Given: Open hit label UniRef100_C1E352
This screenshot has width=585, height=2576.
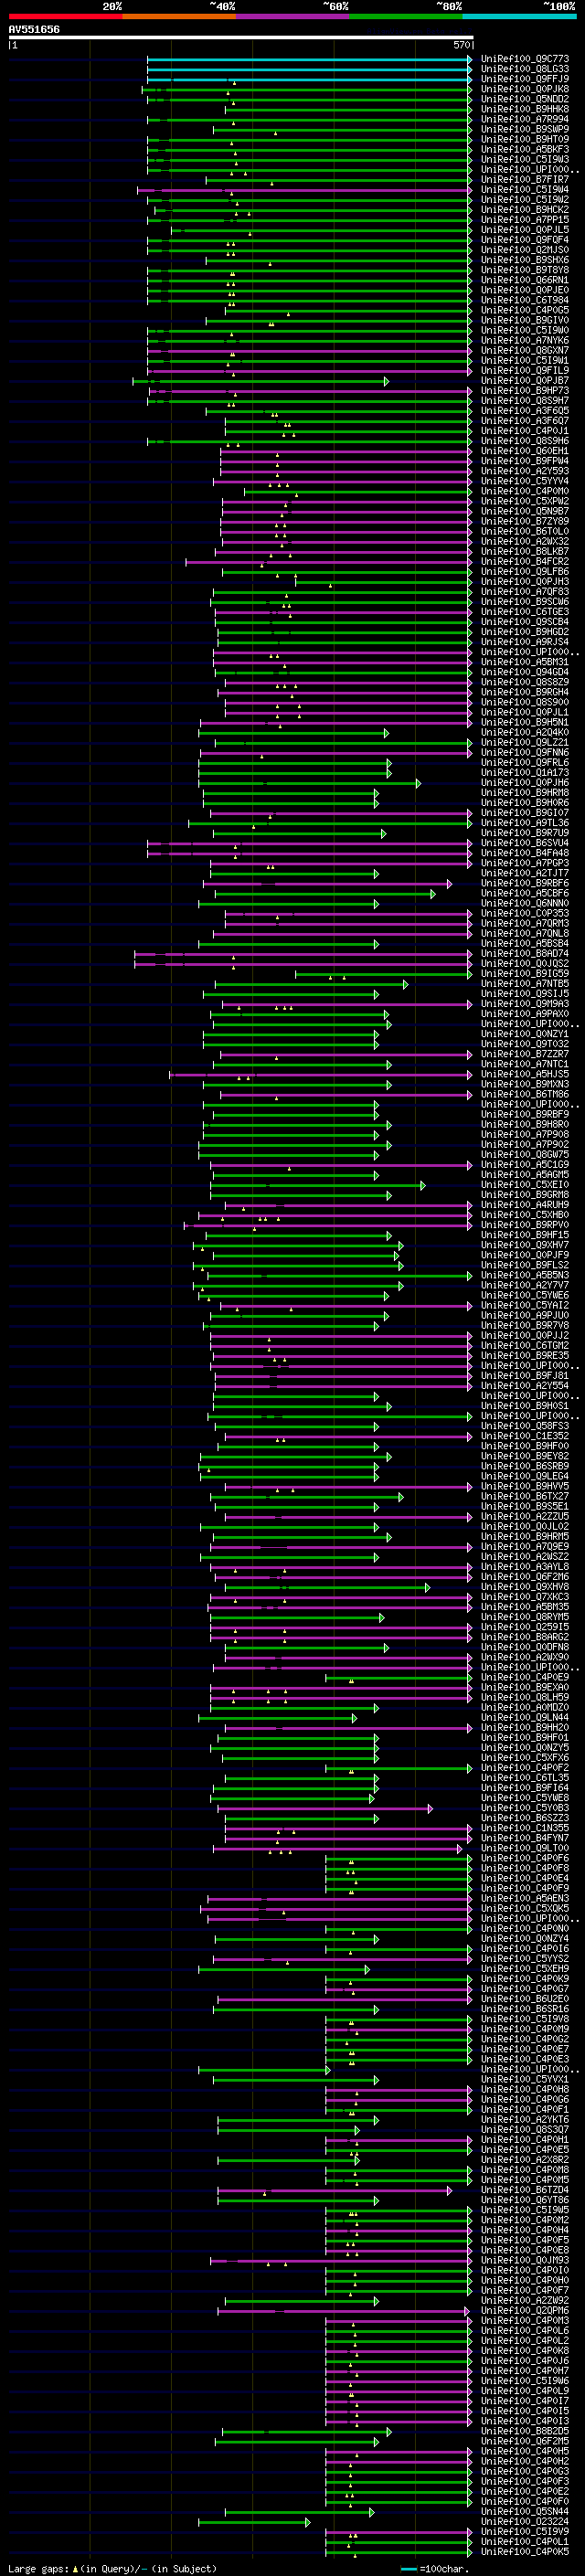Looking at the screenshot, I should [x=525, y=1437].
